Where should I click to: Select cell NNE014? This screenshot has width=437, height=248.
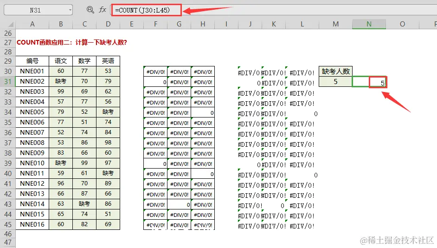click(32, 204)
